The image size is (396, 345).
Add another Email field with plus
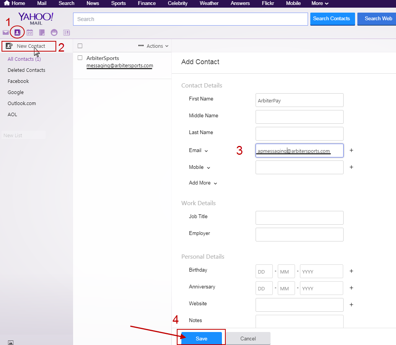[x=351, y=150]
